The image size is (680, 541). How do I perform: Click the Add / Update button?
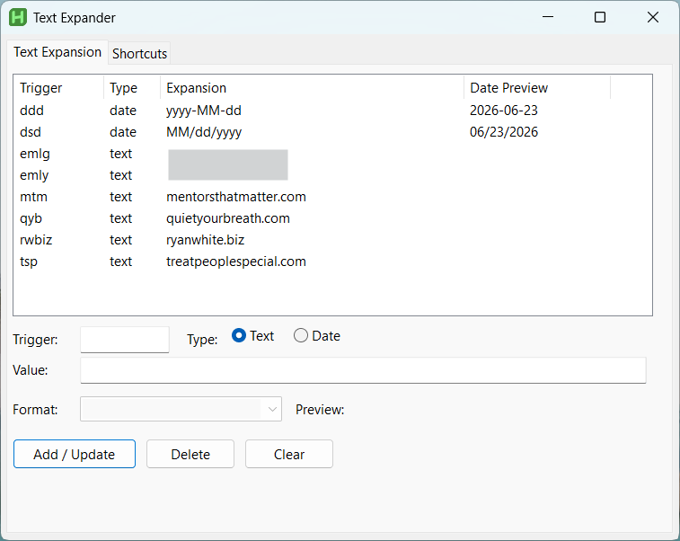(75, 454)
